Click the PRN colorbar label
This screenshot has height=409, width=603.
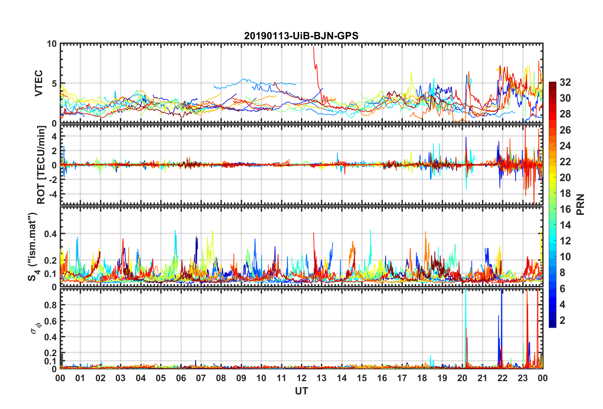click(x=580, y=204)
